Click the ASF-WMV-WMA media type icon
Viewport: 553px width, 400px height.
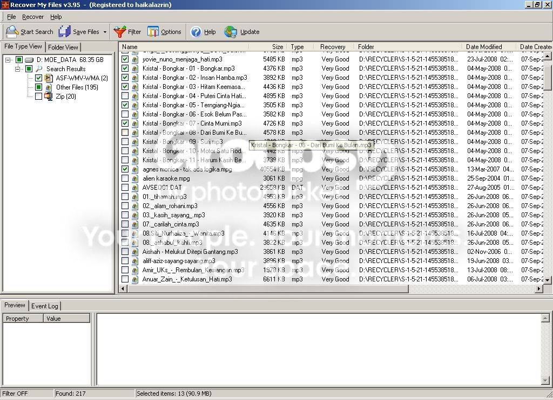(x=49, y=78)
